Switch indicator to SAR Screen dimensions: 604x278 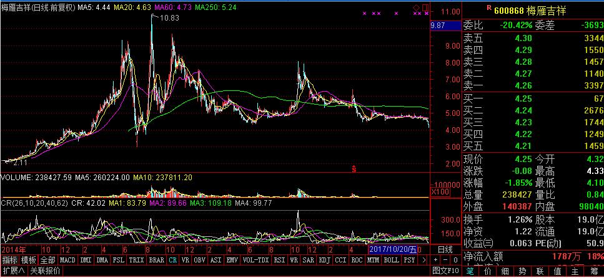click(x=309, y=260)
